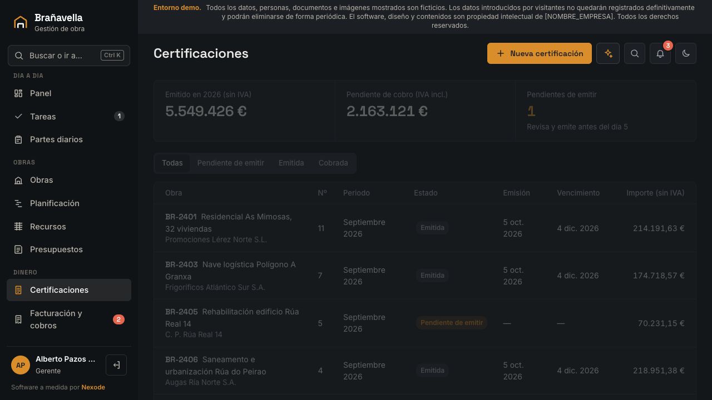Open Panel in the sidebar
The height and width of the screenshot is (400, 712).
click(69, 93)
